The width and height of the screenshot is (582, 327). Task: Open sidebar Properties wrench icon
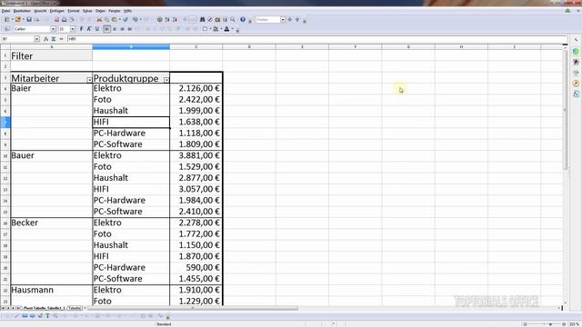coord(576,40)
